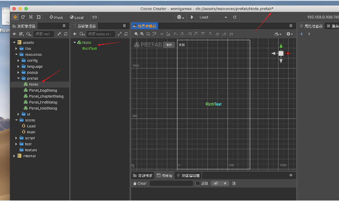This screenshot has width=339, height=201.
Task: Select the Scale transform tool
Action: coord(31,17)
